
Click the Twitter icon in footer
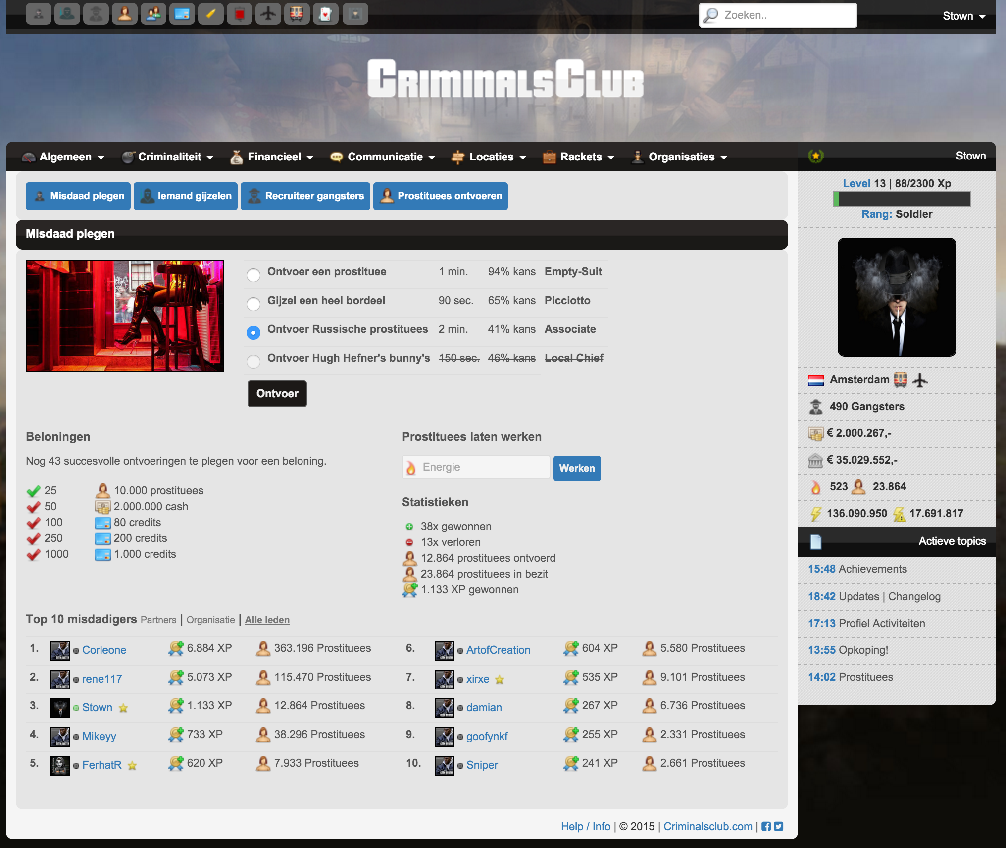click(779, 826)
